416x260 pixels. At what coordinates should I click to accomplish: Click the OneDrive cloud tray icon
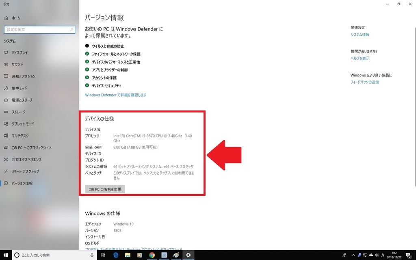pos(371,255)
